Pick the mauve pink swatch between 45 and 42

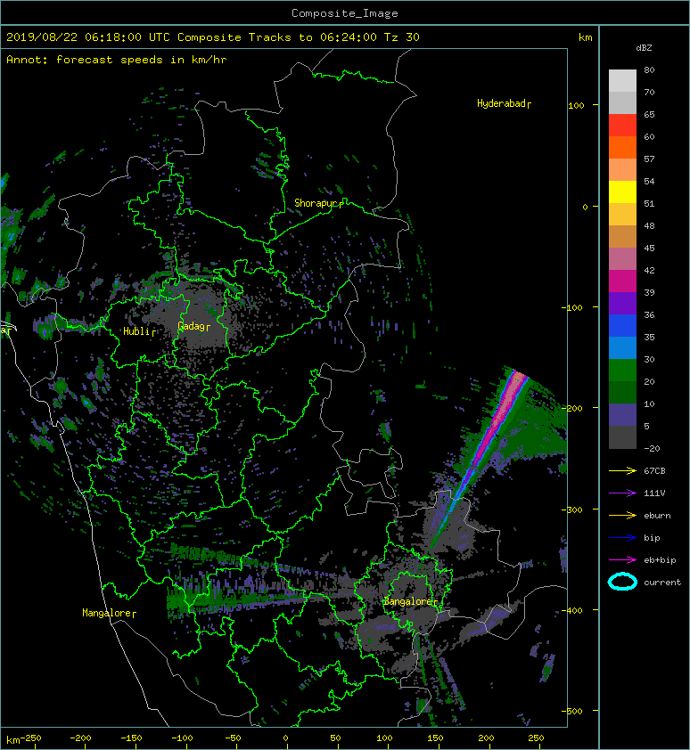pos(622,259)
